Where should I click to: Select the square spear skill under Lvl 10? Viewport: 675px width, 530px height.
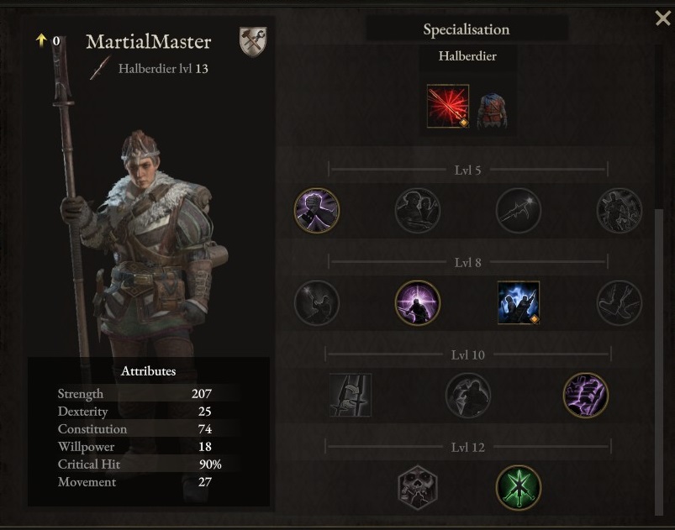point(350,395)
